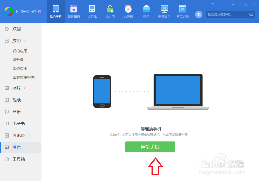The height and width of the screenshot is (181, 259).
Task: Close the 应用宝 window
Action: click(254, 4)
